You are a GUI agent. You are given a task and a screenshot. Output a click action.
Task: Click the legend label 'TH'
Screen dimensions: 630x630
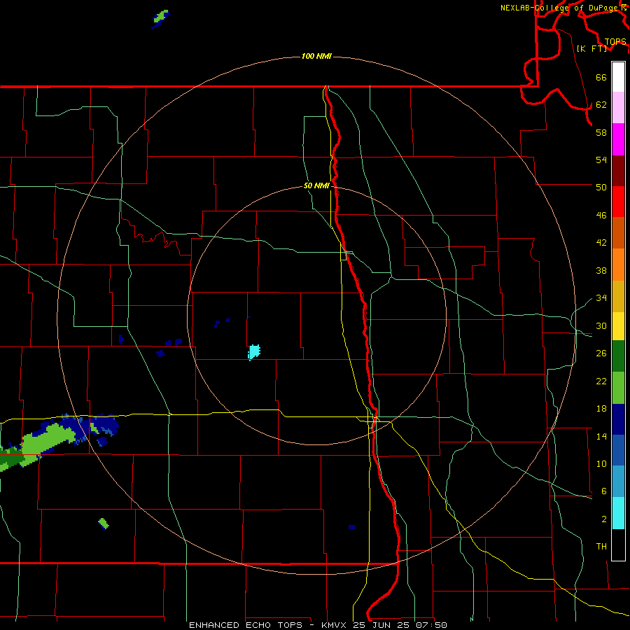pyautogui.click(x=601, y=547)
